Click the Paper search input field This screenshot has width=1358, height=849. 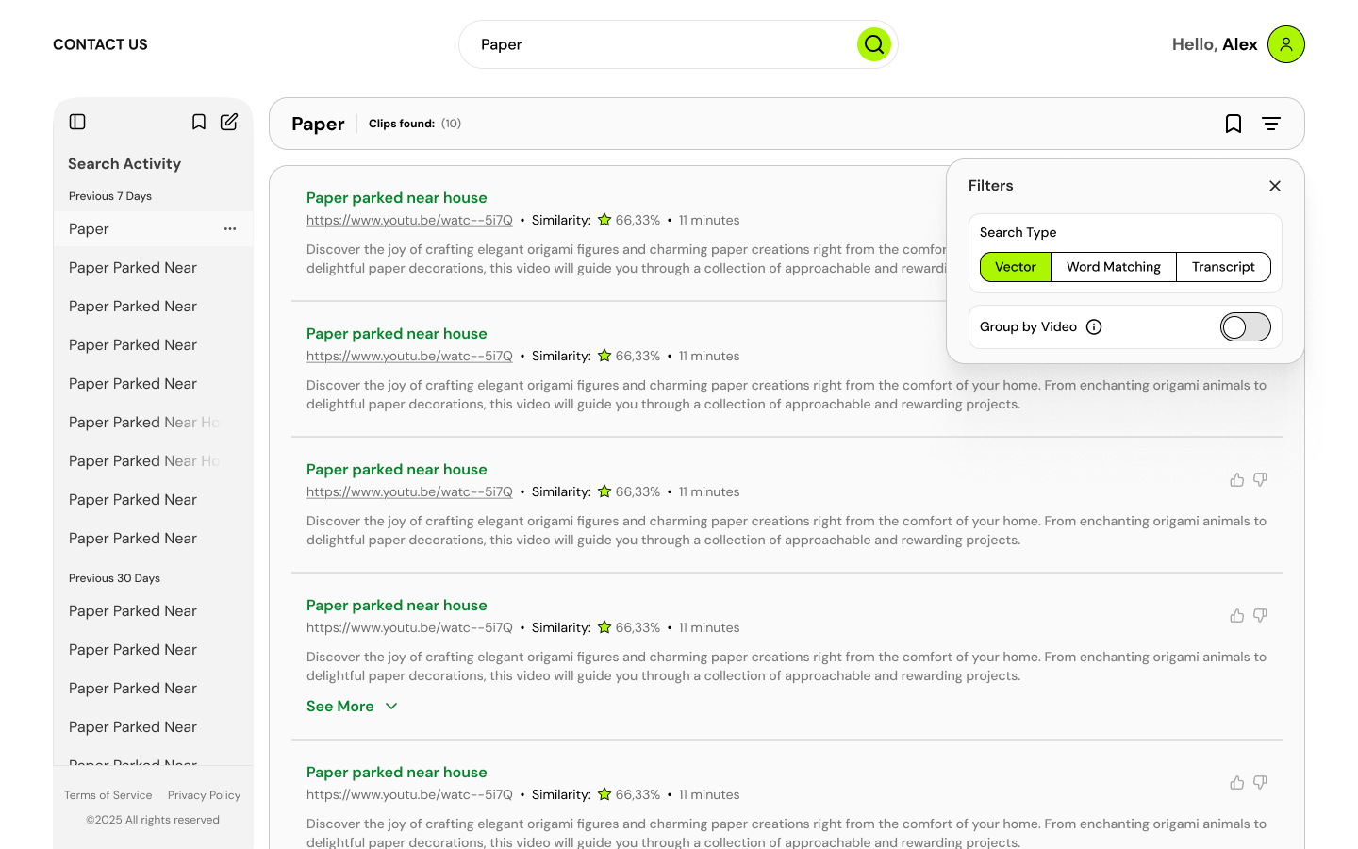[x=660, y=44]
